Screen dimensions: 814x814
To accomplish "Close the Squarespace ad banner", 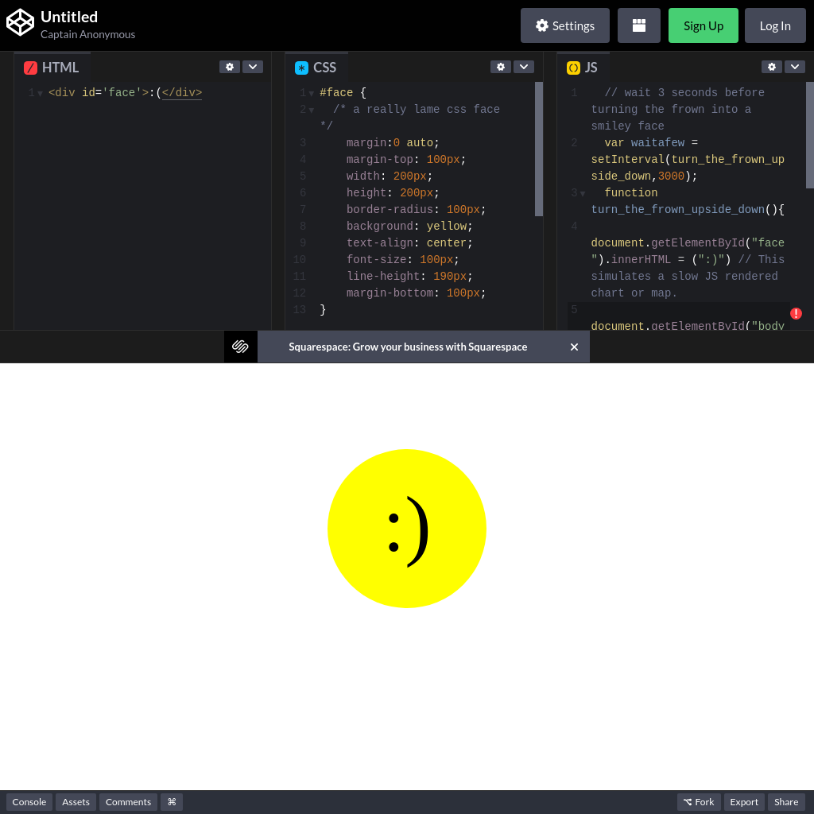I will pos(574,347).
